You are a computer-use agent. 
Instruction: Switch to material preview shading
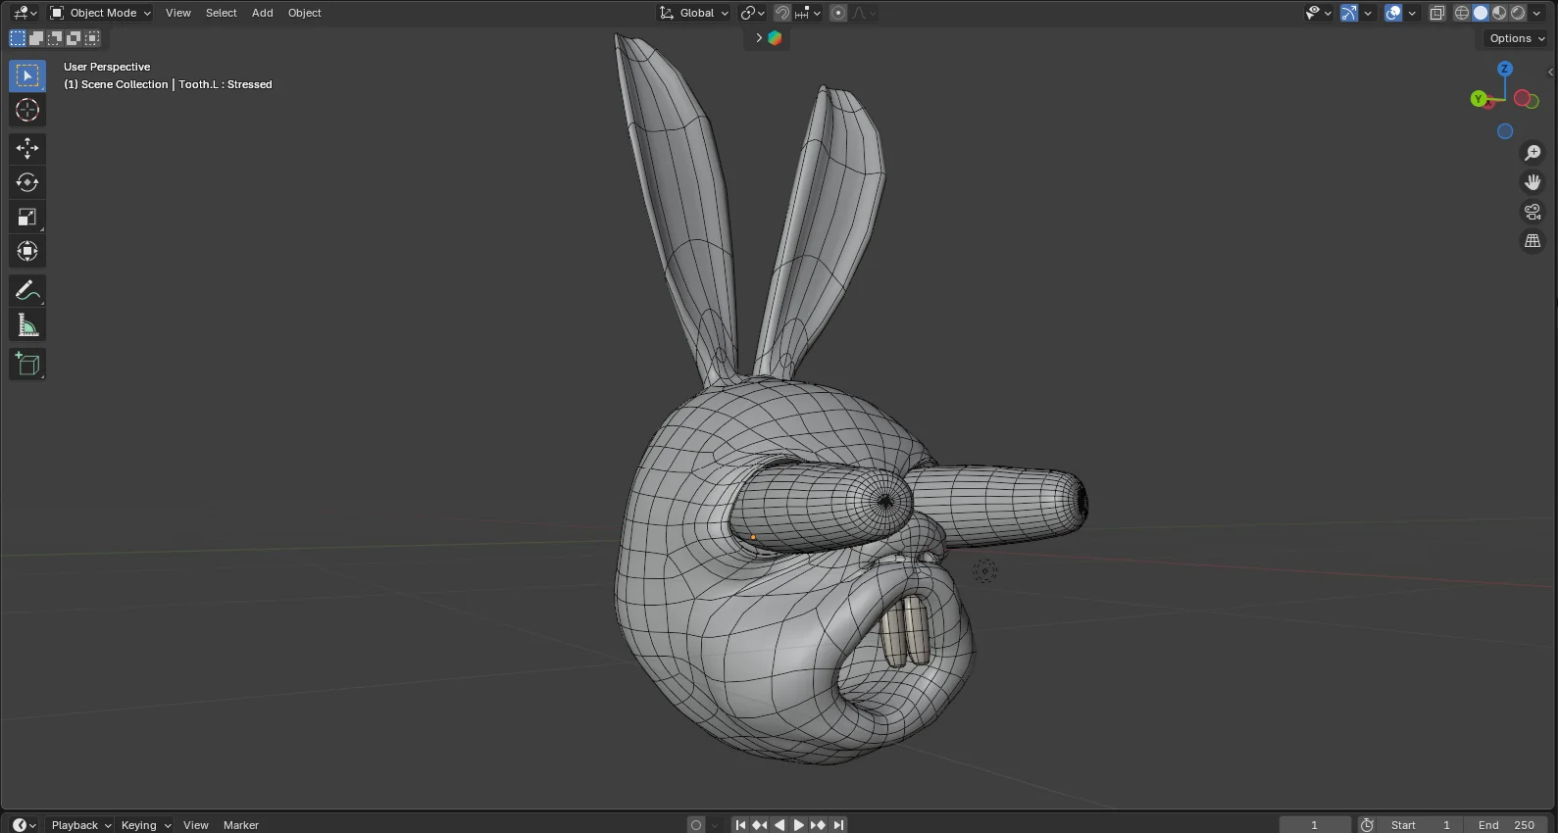pyautogui.click(x=1499, y=13)
